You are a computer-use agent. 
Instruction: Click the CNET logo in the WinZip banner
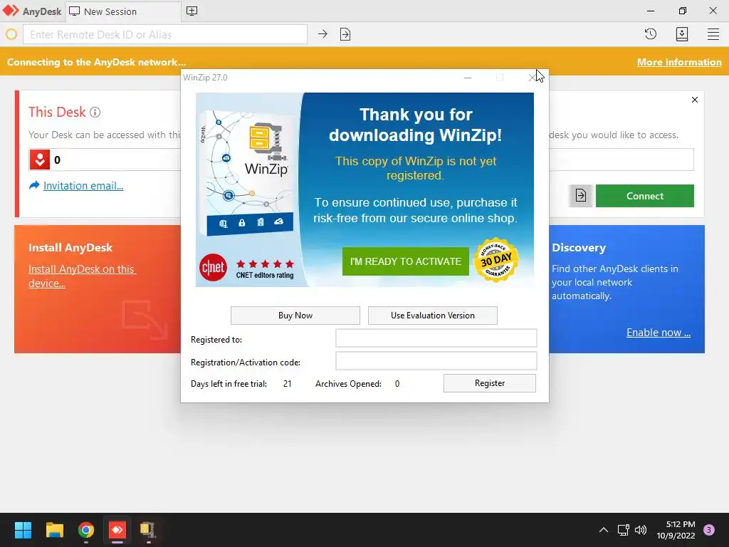click(x=213, y=268)
